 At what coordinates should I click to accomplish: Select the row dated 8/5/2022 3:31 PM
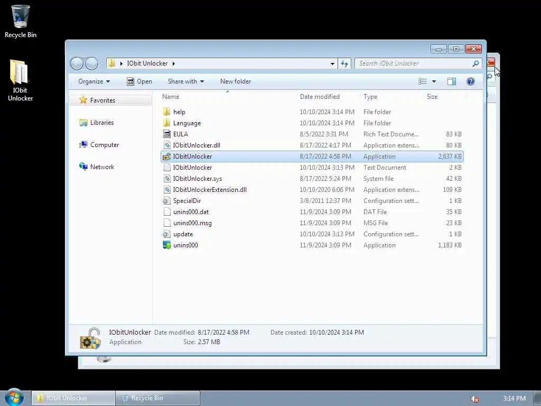coord(312,134)
